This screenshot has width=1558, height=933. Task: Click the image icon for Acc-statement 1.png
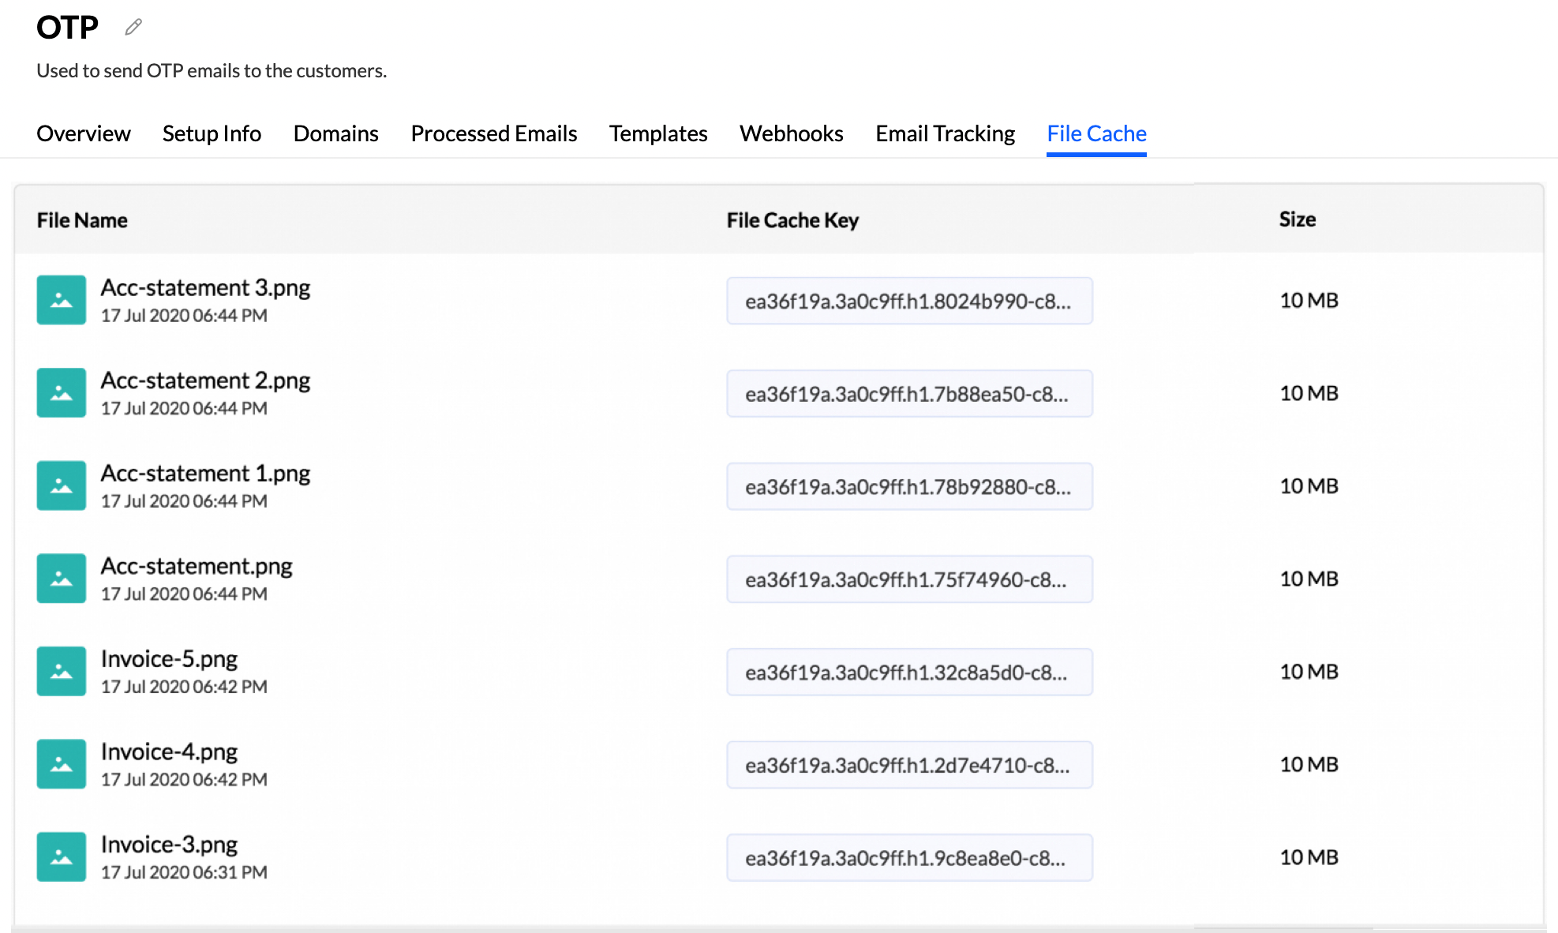(x=62, y=485)
